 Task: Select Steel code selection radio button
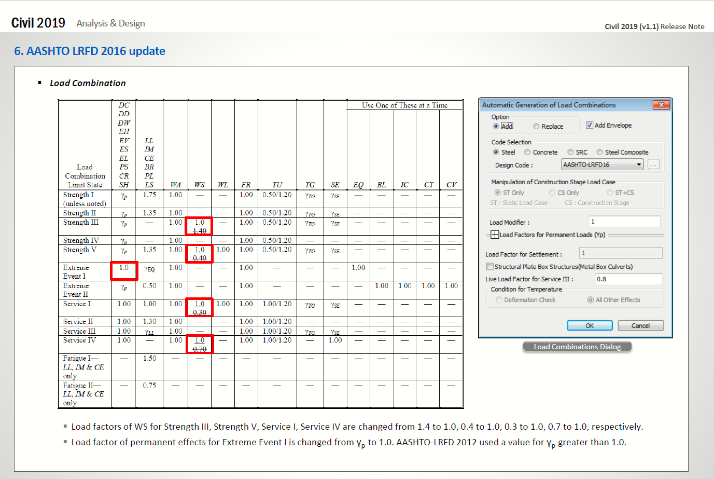496,152
